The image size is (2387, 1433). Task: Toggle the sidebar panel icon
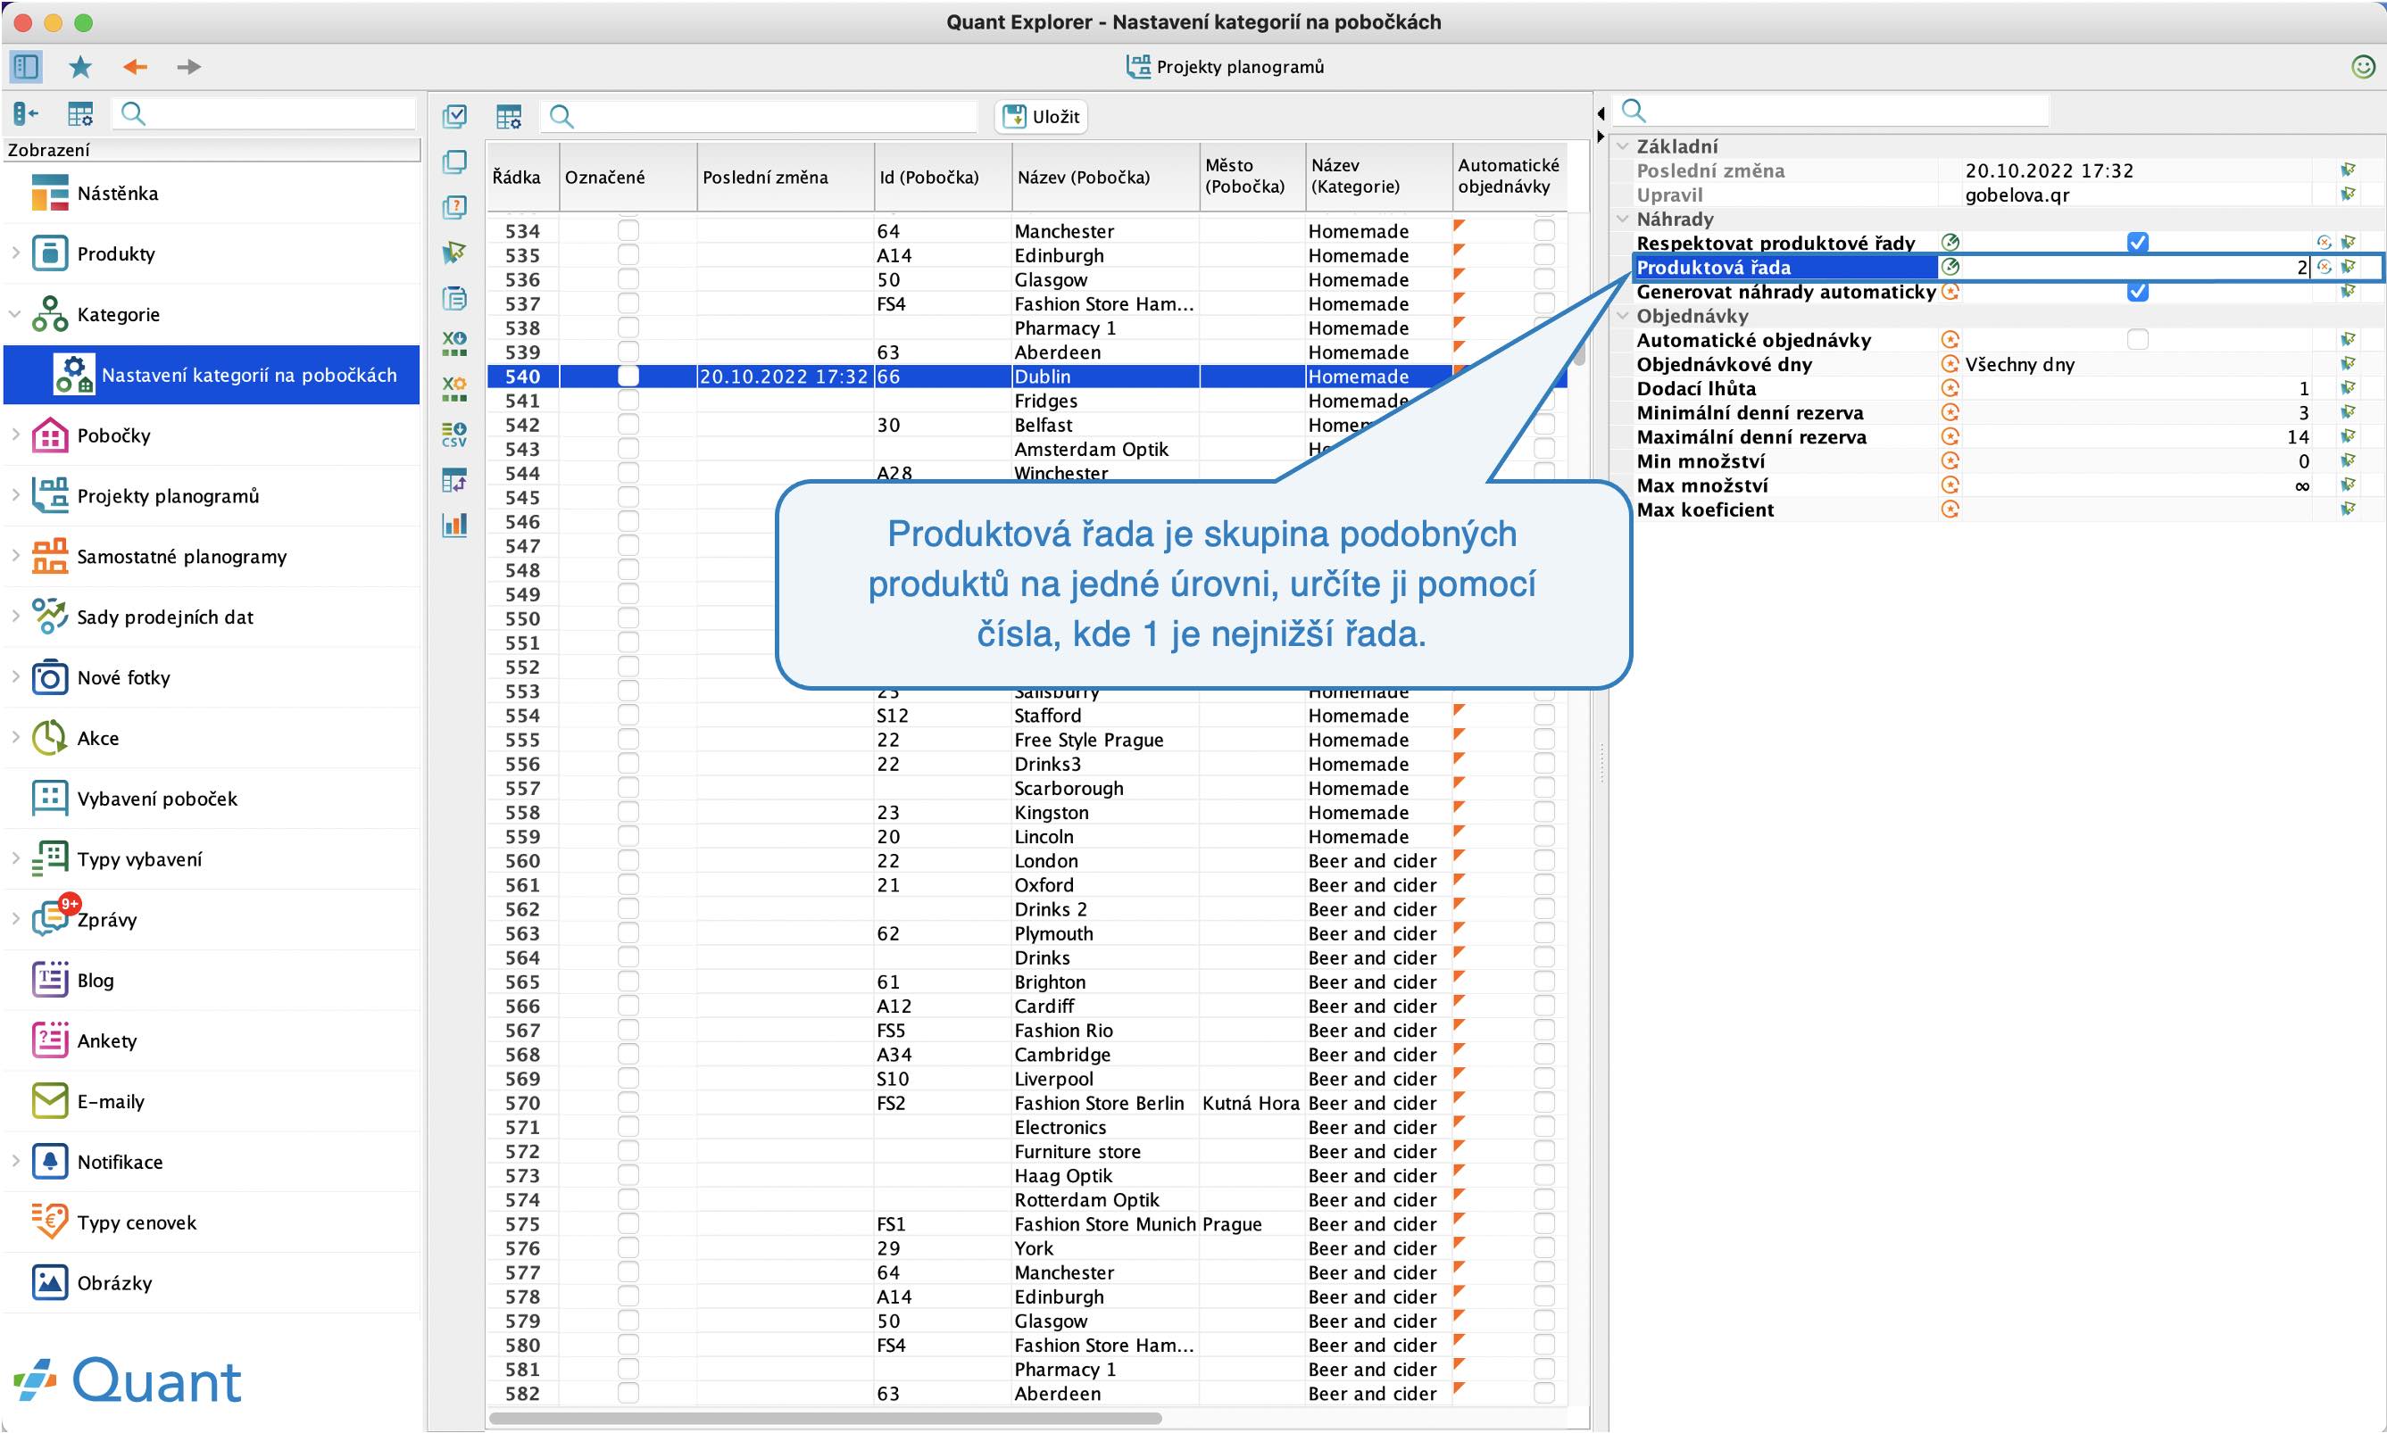tap(25, 67)
